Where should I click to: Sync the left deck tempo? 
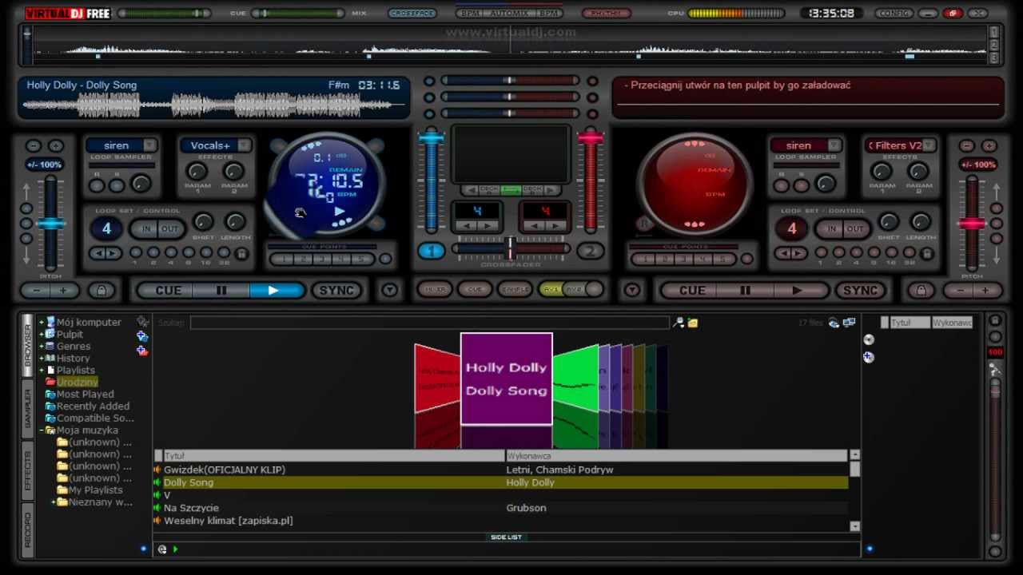click(336, 291)
